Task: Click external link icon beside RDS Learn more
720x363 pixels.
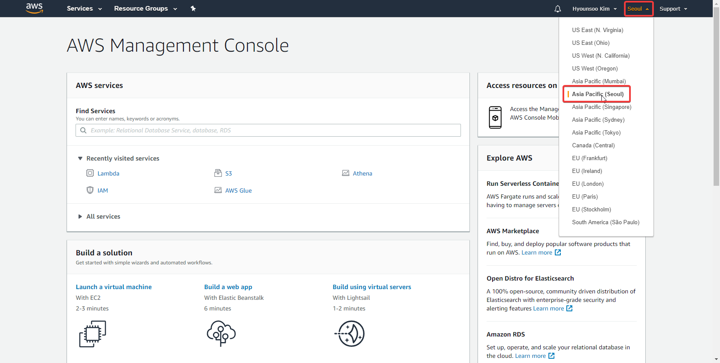Action: (x=551, y=356)
